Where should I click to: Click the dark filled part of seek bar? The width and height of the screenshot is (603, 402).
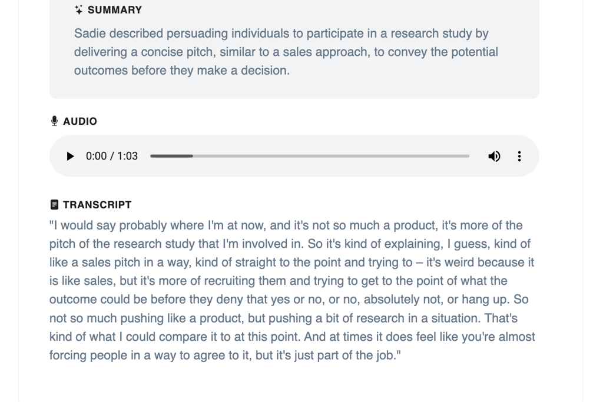coord(171,156)
